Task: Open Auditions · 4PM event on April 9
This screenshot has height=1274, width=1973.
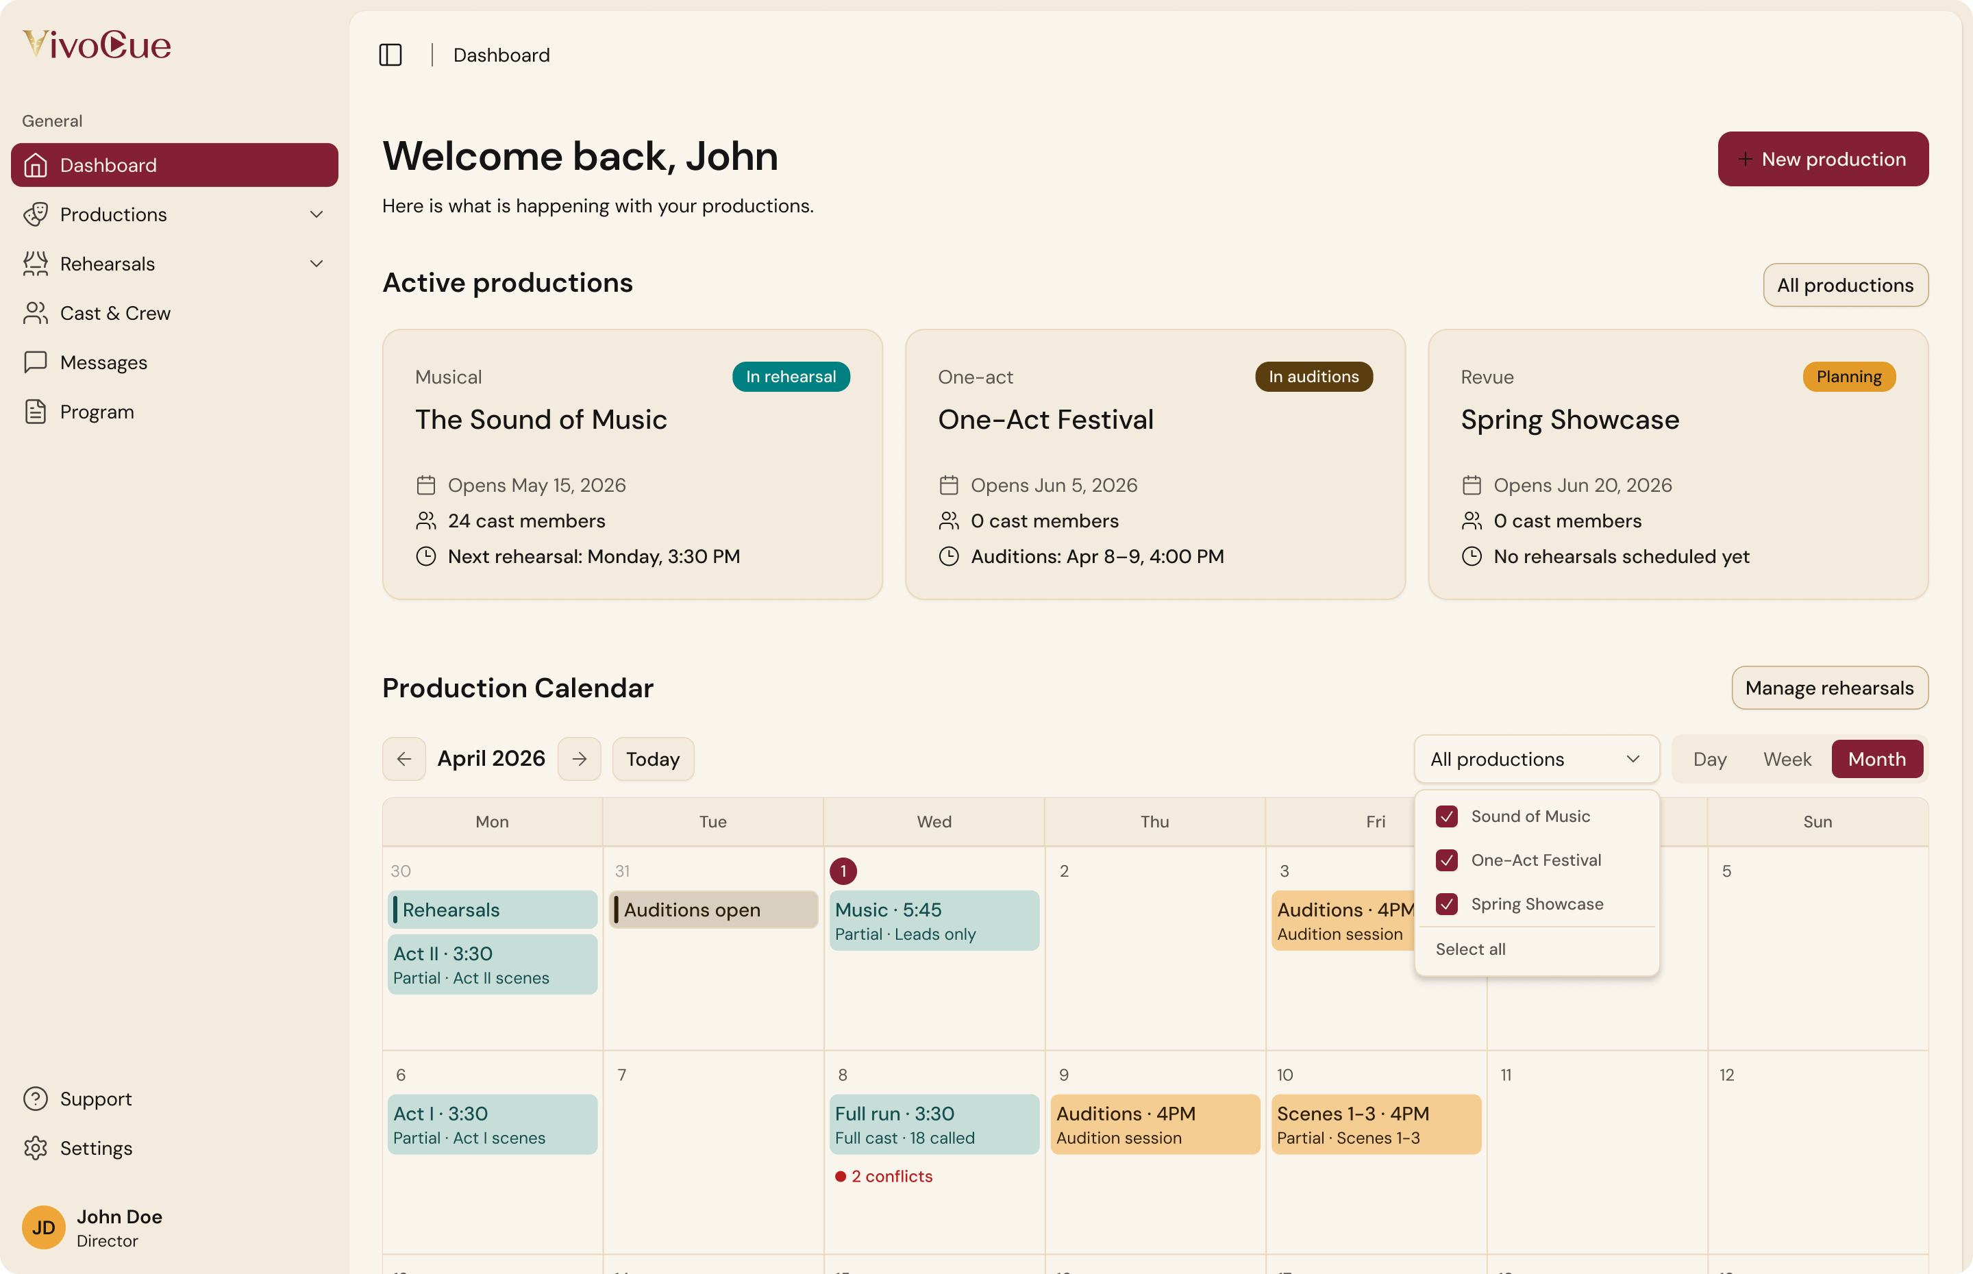Action: coord(1155,1124)
